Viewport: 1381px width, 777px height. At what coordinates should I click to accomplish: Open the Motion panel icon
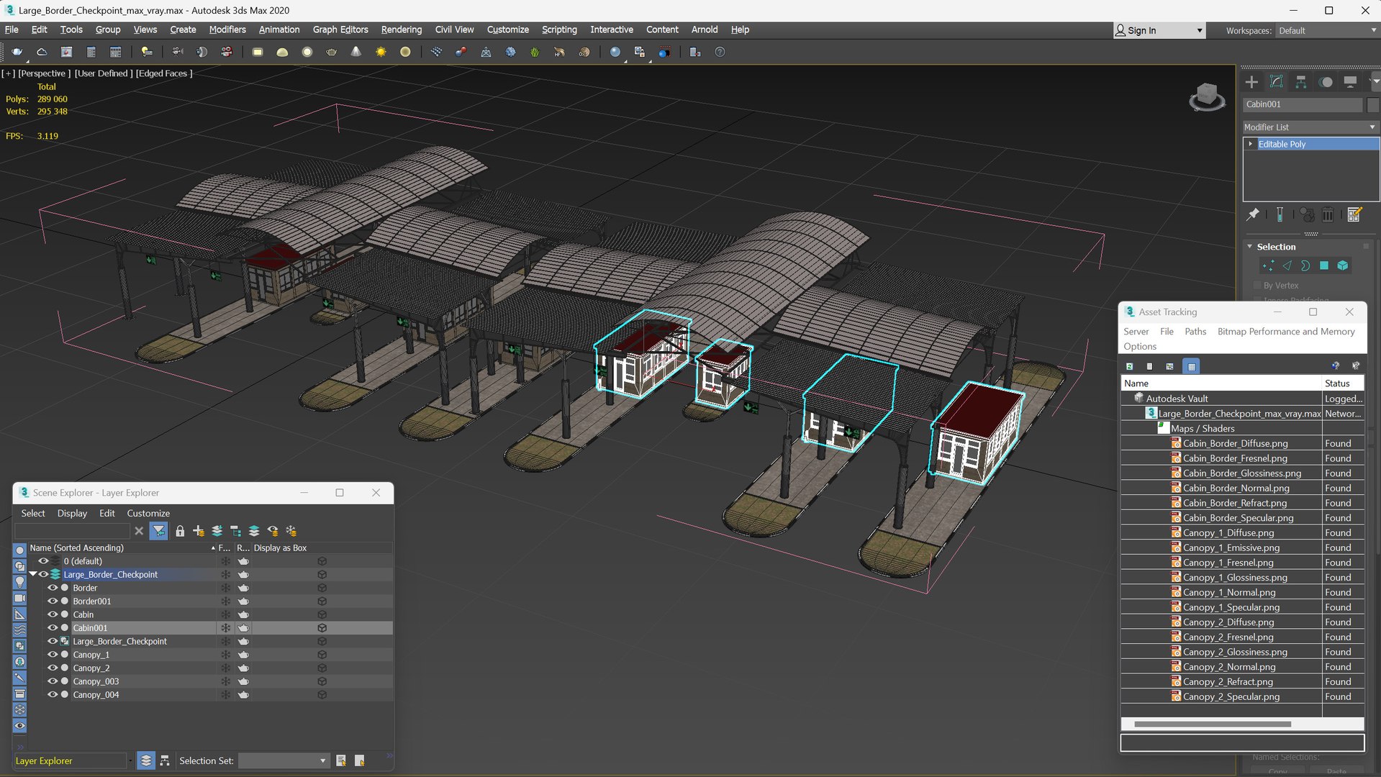pyautogui.click(x=1326, y=82)
